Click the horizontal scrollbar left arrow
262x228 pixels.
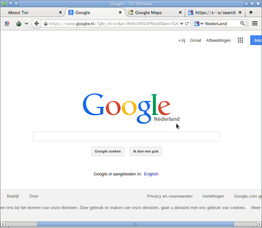pos(3,224)
